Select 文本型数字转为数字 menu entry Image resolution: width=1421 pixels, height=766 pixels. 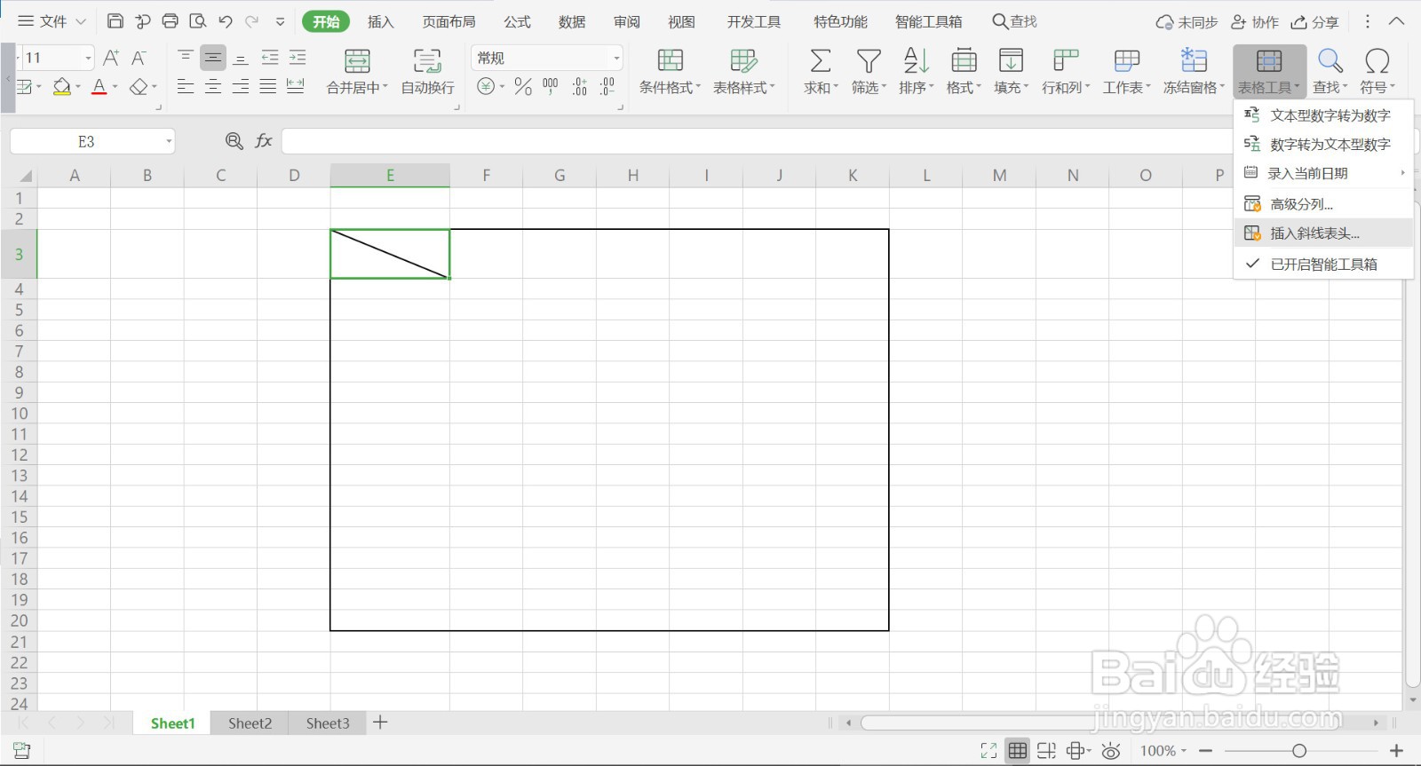tap(1323, 115)
